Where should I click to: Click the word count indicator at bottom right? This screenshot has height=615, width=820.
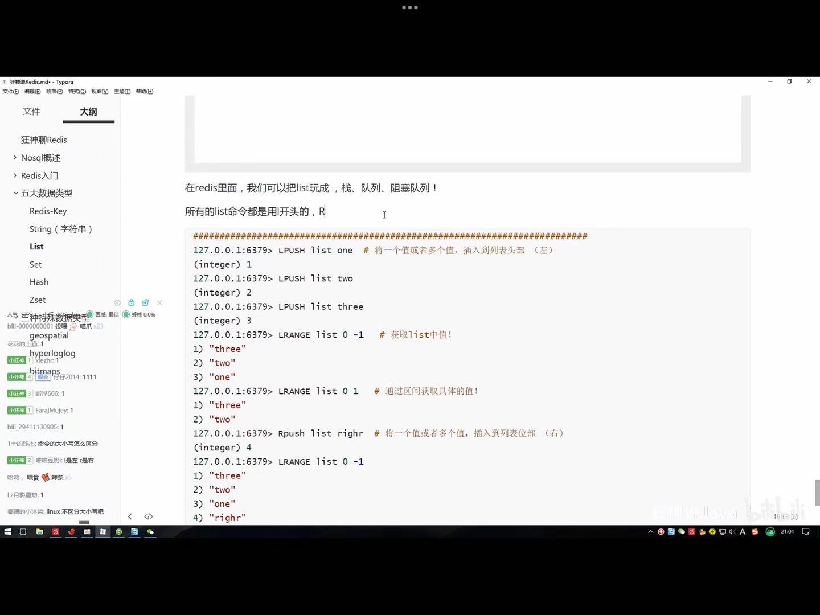pos(786,516)
